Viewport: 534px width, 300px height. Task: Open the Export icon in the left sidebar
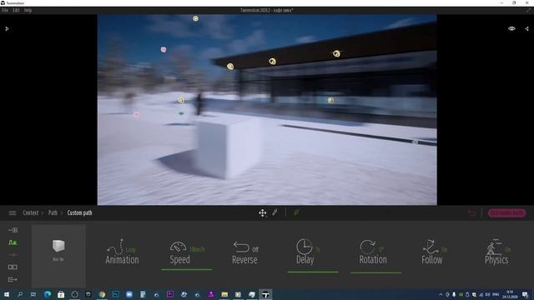pyautogui.click(x=13, y=279)
